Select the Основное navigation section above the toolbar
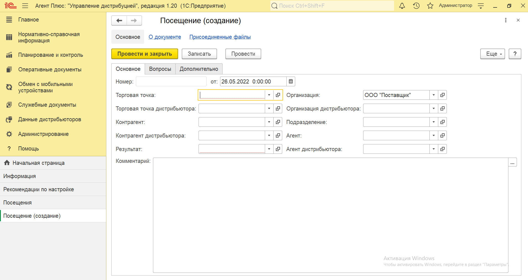The width and height of the screenshot is (528, 280). [128, 37]
